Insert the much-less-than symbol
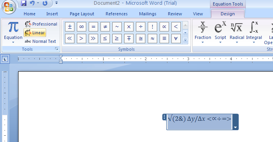Screen dimensions: 273x142 [70, 39]
